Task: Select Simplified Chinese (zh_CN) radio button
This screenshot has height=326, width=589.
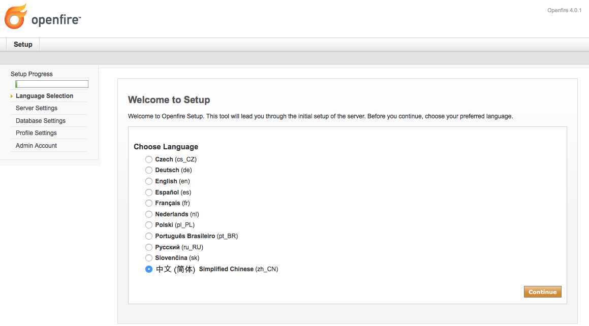Action: pyautogui.click(x=149, y=269)
